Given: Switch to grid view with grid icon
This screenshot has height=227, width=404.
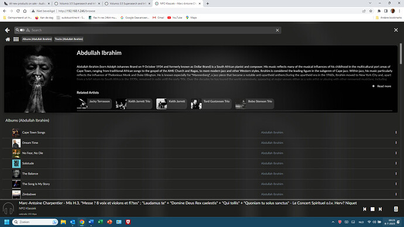Looking at the screenshot, I should pos(16,39).
